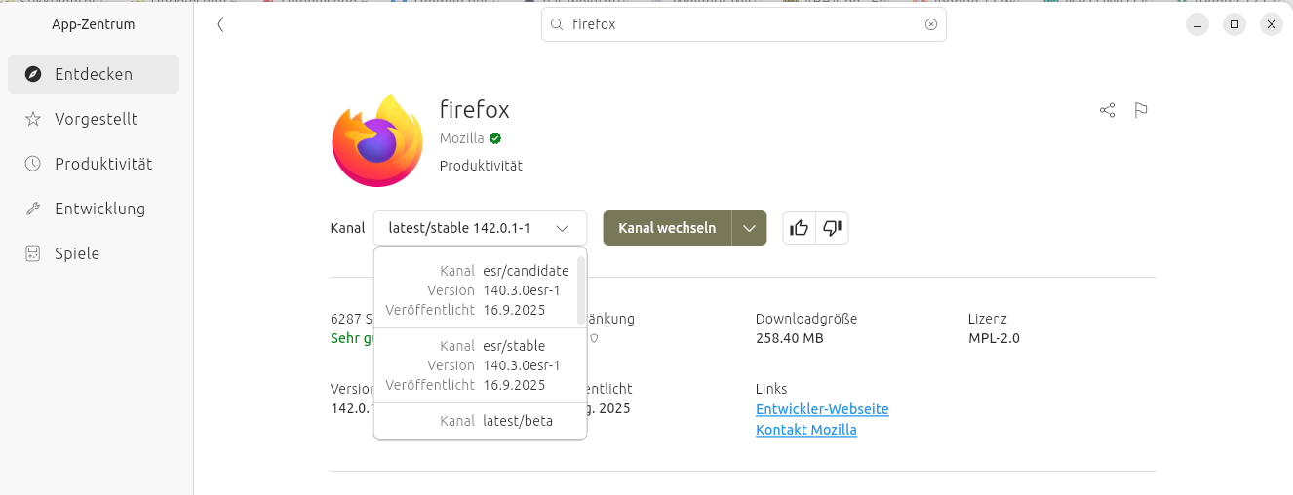Click the magnifier search icon

557,24
